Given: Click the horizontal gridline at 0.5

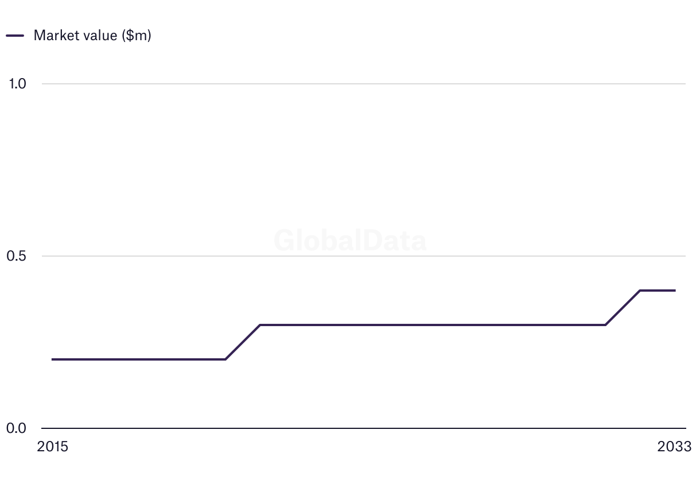Looking at the screenshot, I should [x=364, y=256].
